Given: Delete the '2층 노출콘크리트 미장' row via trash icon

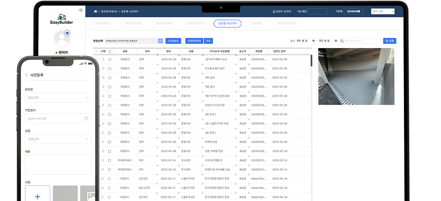Looking at the screenshot, I should click(x=103, y=123).
